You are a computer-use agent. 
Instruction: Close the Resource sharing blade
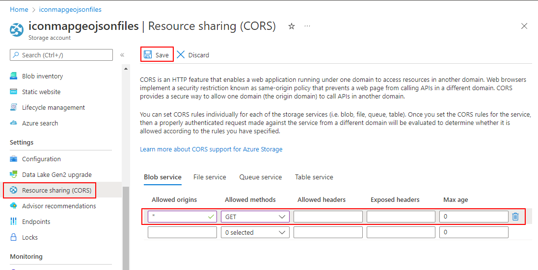tap(524, 26)
